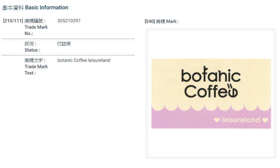
Task: Click the scalloped edge between cream and purple
Action: pos(211,108)
